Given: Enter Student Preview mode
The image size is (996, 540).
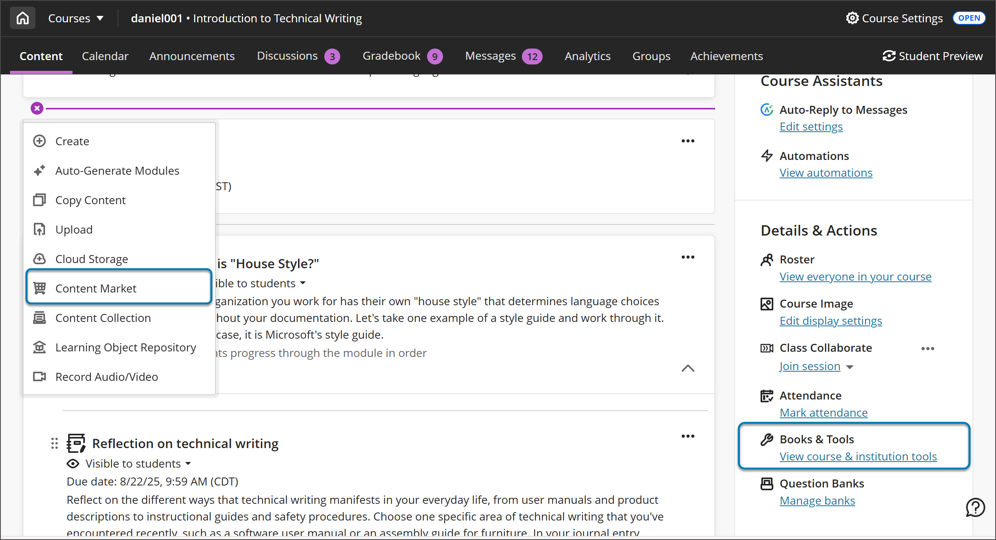Looking at the screenshot, I should point(933,56).
